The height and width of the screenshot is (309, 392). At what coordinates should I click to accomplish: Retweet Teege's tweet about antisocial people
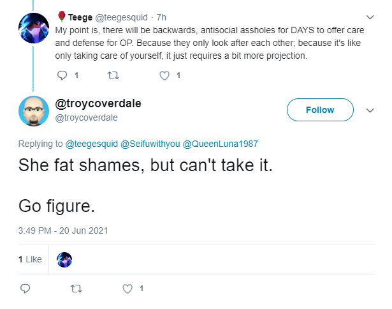(x=113, y=75)
